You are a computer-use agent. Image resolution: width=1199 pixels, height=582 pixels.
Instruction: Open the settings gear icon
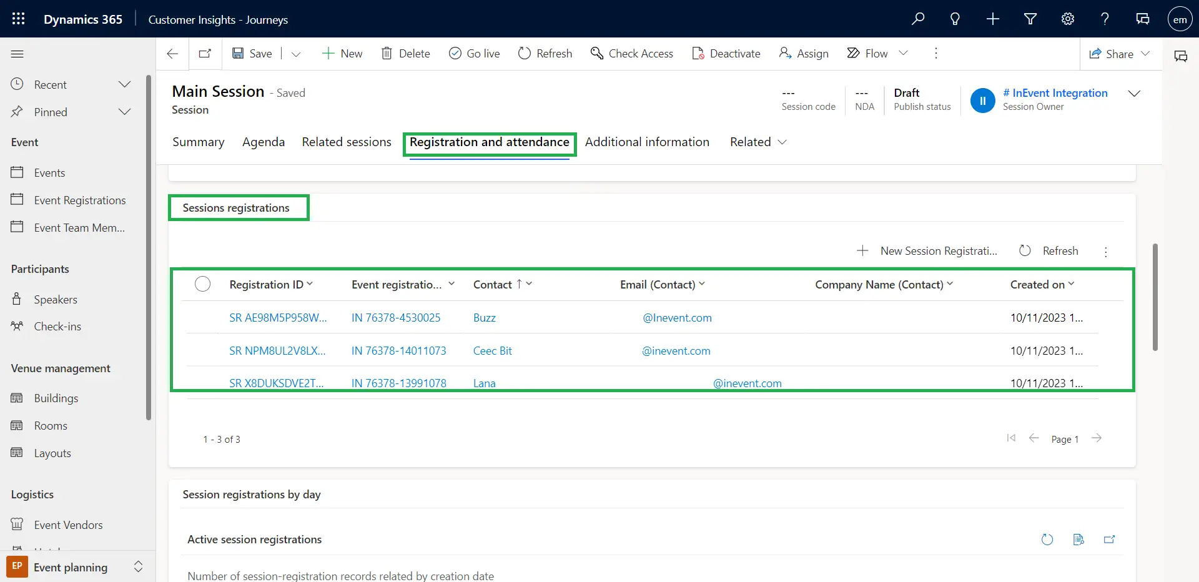(x=1068, y=19)
